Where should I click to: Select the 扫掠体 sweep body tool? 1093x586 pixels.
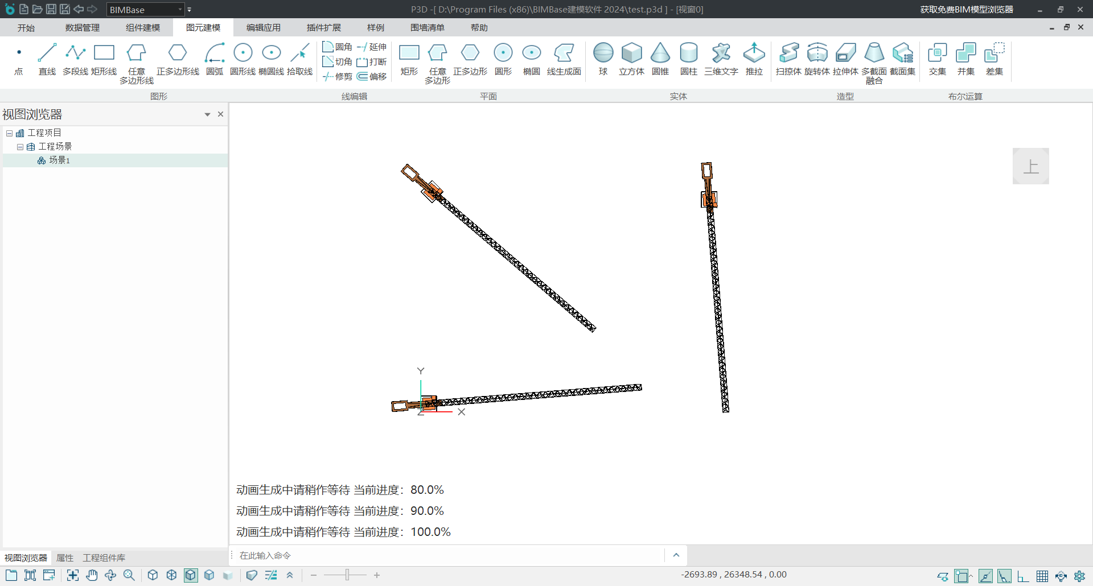pos(788,59)
